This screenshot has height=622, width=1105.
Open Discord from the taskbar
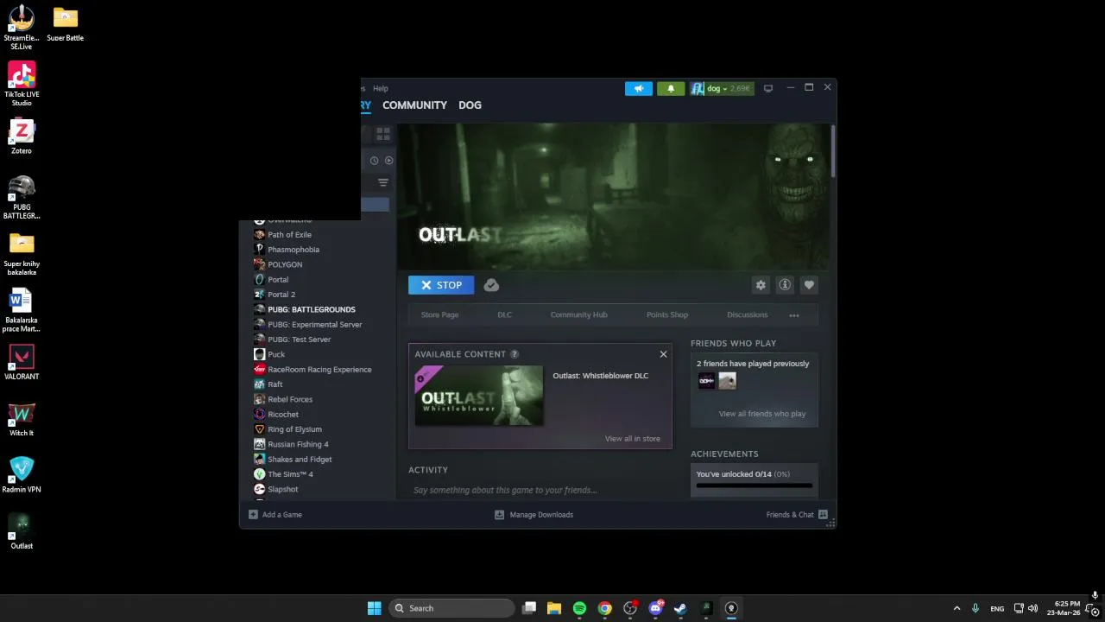click(655, 608)
